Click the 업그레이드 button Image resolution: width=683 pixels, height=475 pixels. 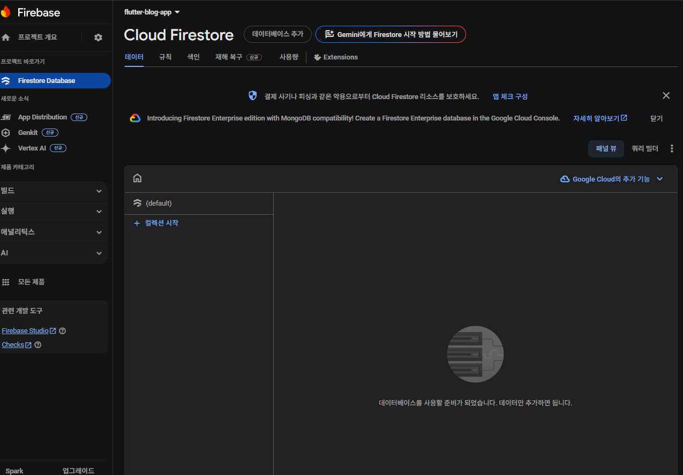[78, 471]
